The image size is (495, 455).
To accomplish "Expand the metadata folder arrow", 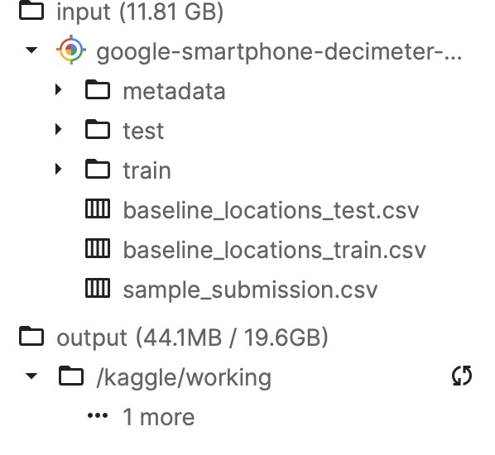I will click(58, 89).
